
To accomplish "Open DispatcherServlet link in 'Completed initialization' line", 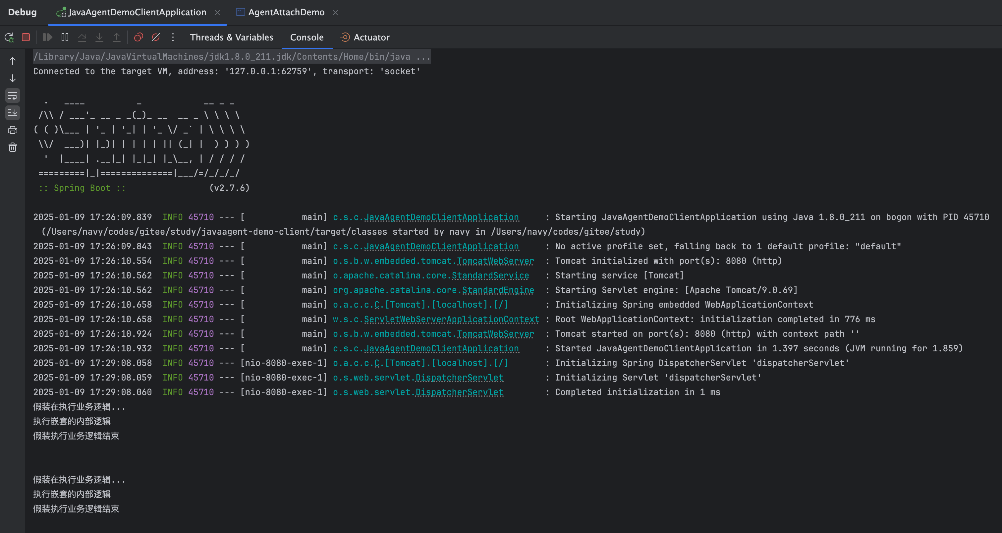I will tap(459, 392).
